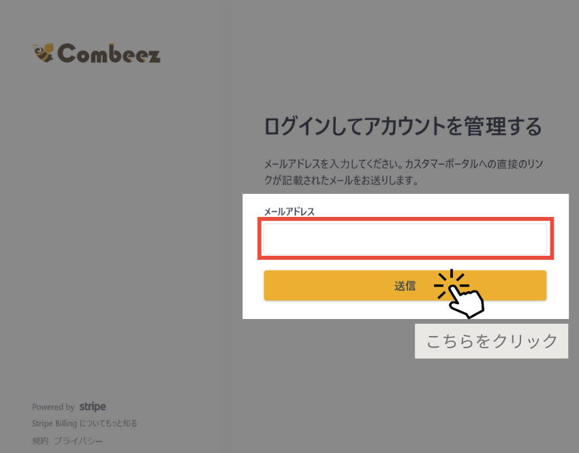Viewport: 579px width, 453px height.
Task: Focus the メールアドレス input field
Action: 405,239
